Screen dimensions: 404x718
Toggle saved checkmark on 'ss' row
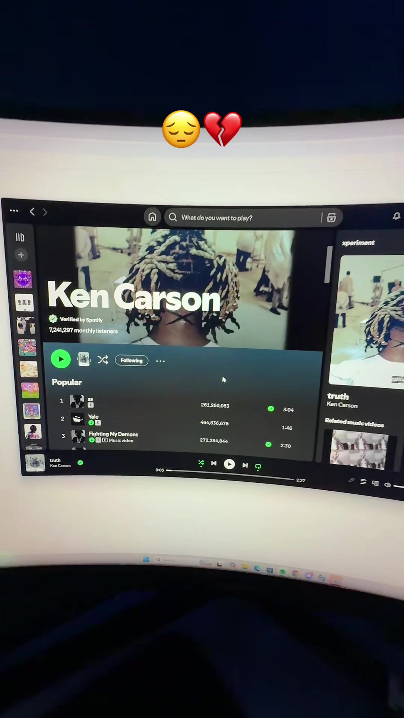pyautogui.click(x=271, y=409)
